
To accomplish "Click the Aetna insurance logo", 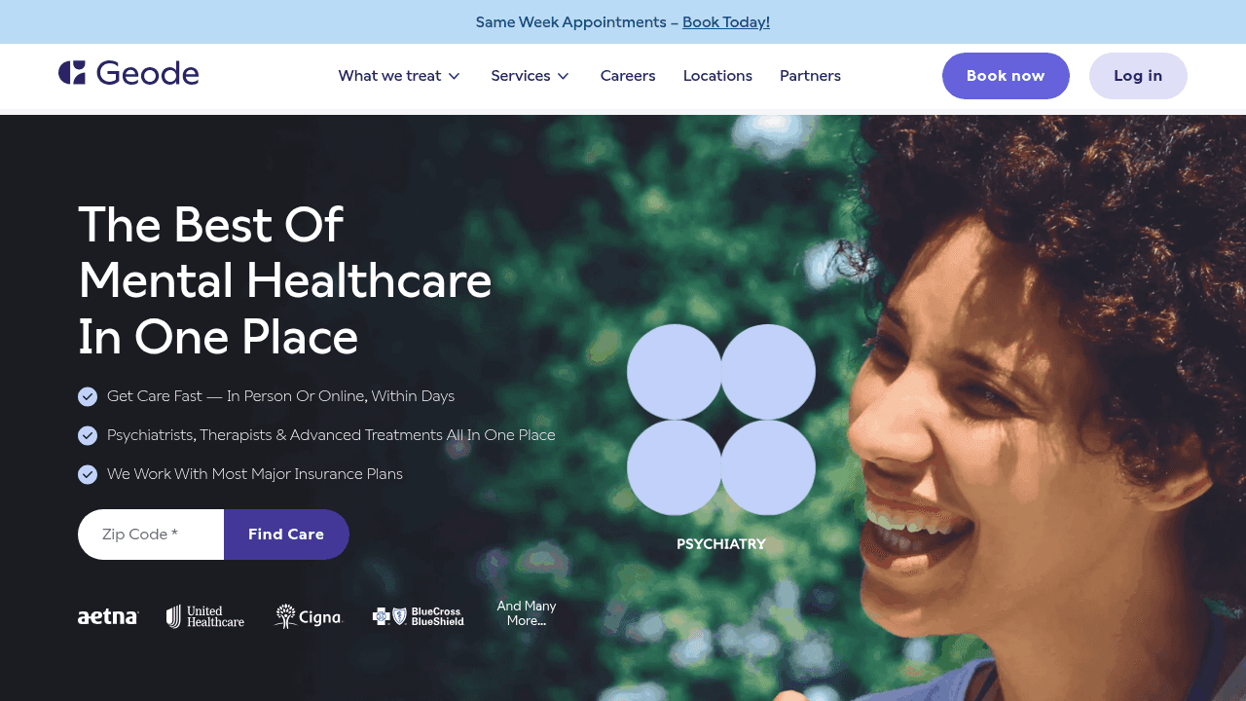I will coord(108,616).
